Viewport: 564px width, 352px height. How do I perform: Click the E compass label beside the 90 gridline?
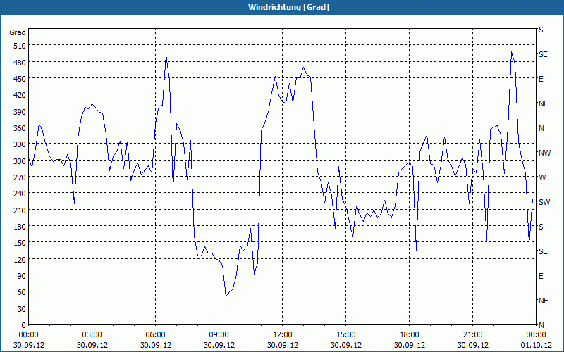click(x=541, y=276)
